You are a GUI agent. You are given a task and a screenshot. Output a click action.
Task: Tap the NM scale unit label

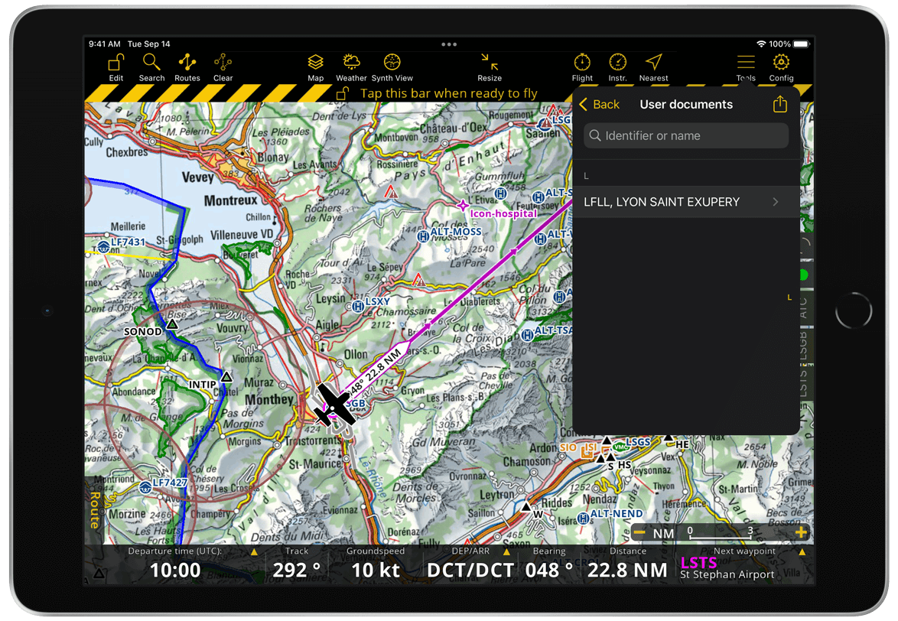pyautogui.click(x=664, y=533)
